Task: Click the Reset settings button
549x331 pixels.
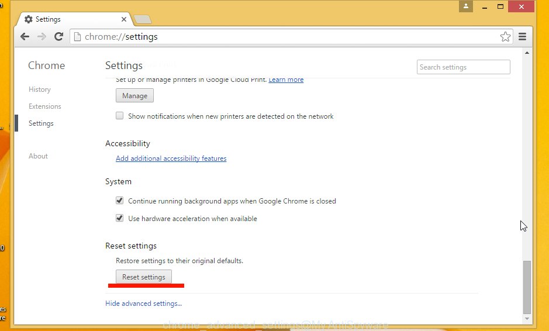Action: click(x=144, y=277)
